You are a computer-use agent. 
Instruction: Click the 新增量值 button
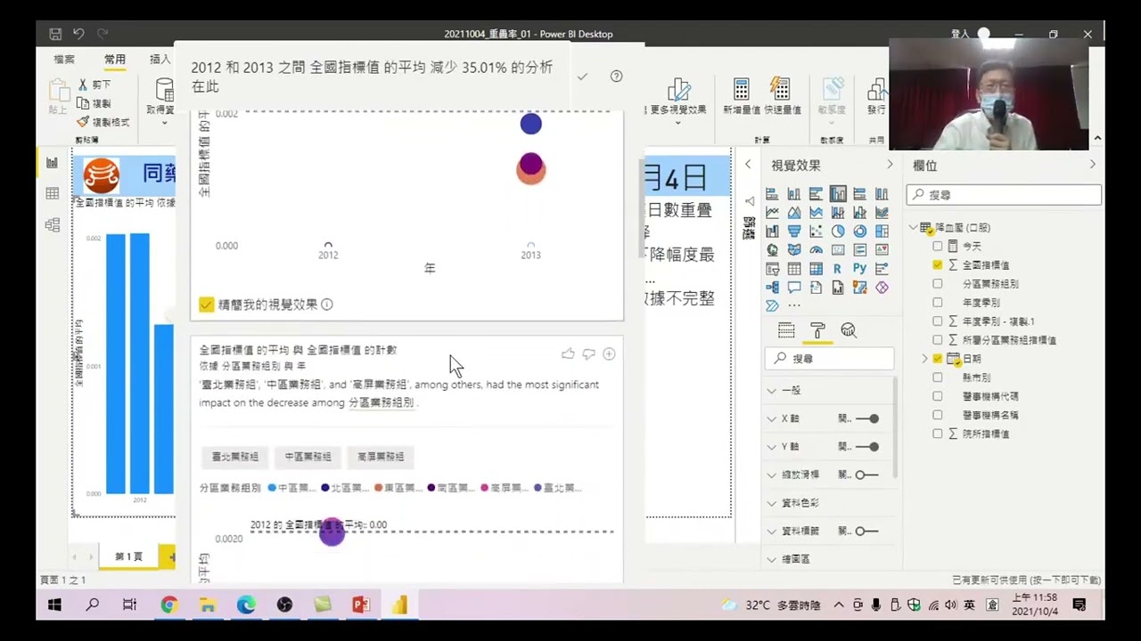[x=742, y=96]
